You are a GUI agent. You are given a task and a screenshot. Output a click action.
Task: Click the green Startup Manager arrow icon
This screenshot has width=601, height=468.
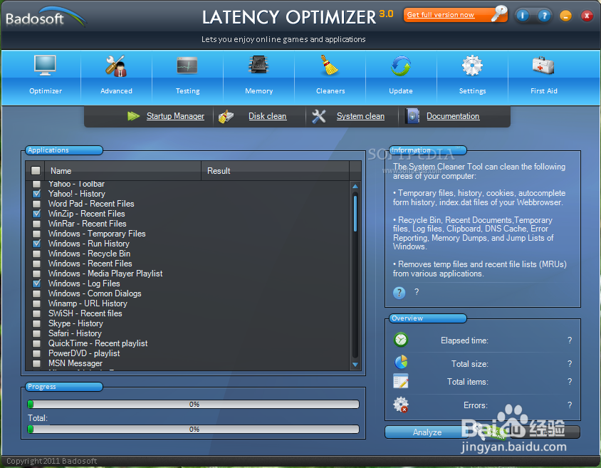click(133, 116)
